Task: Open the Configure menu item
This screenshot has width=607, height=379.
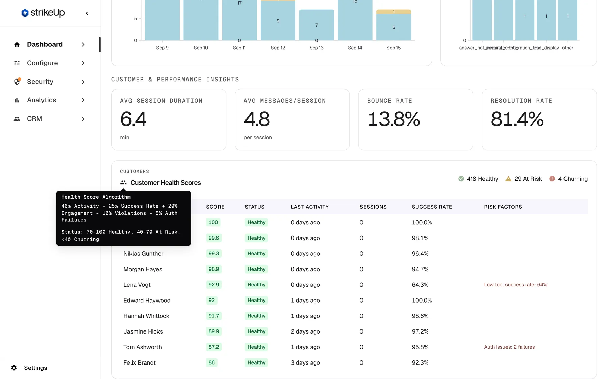Action: (50, 63)
